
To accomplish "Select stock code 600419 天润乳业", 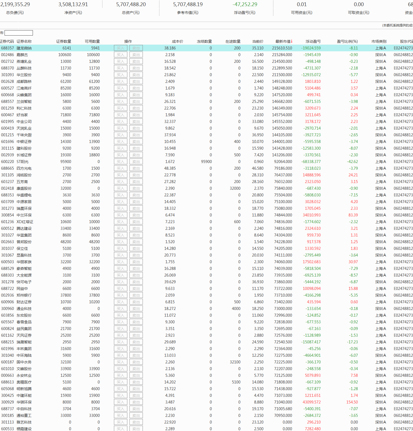I will click(x=7, y=128).
